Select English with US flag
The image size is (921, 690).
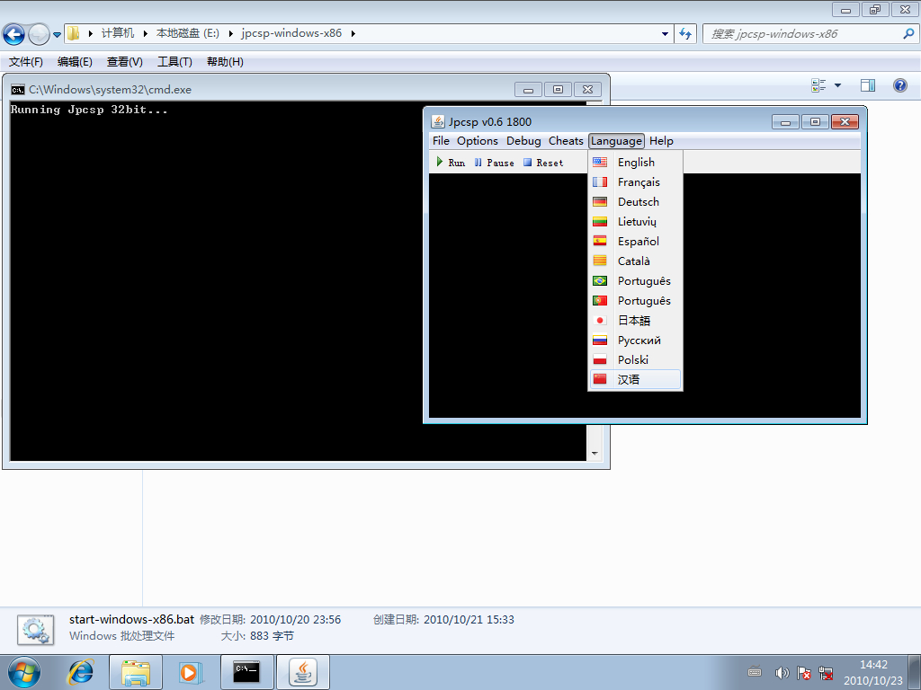click(635, 163)
